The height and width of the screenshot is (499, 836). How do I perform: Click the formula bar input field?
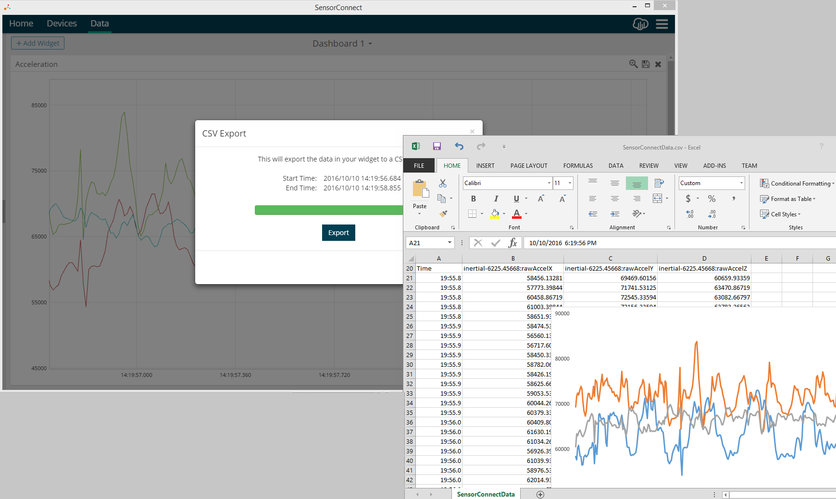[x=673, y=243]
